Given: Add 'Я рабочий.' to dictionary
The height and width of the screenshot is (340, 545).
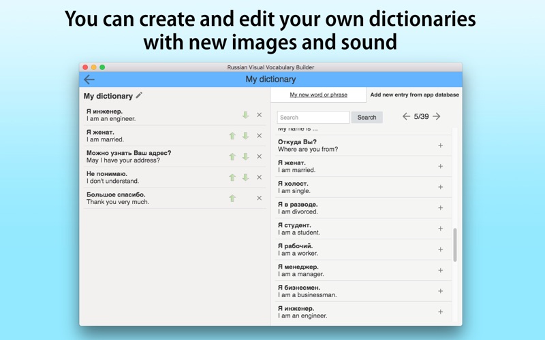Looking at the screenshot, I should click(440, 250).
